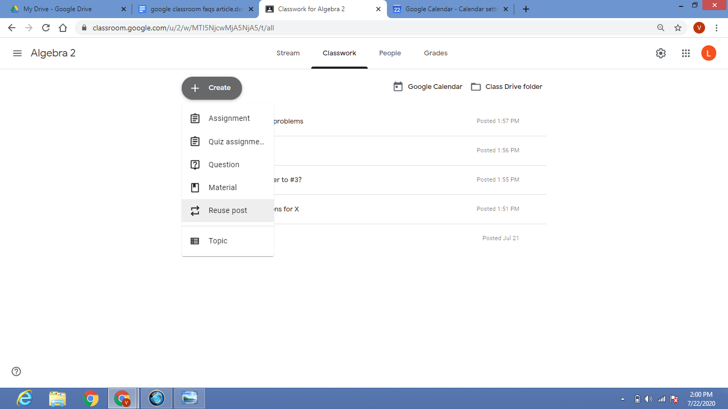The width and height of the screenshot is (728, 409).
Task: Open class settings gear icon
Action: tap(661, 53)
